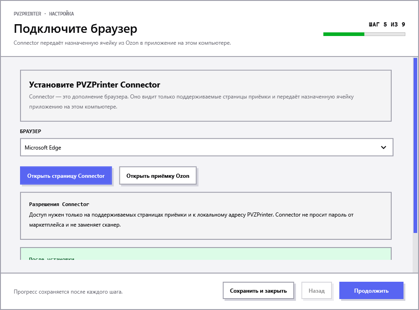The height and width of the screenshot is (310, 419).
Task: Click 'Разрешения Connector' title text
Action: pos(59,204)
